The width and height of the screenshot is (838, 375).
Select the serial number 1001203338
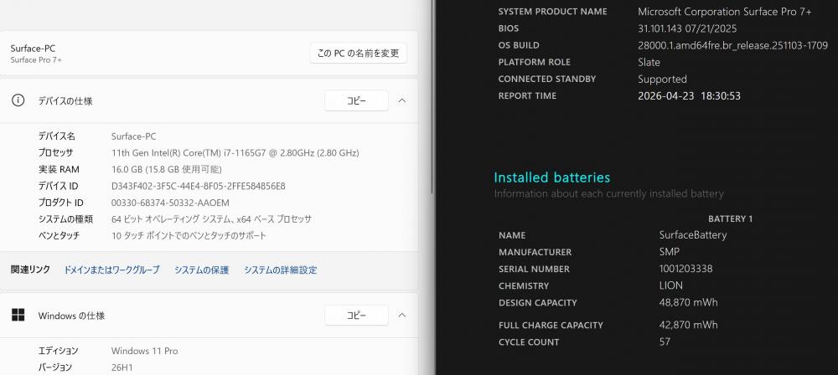point(685,269)
